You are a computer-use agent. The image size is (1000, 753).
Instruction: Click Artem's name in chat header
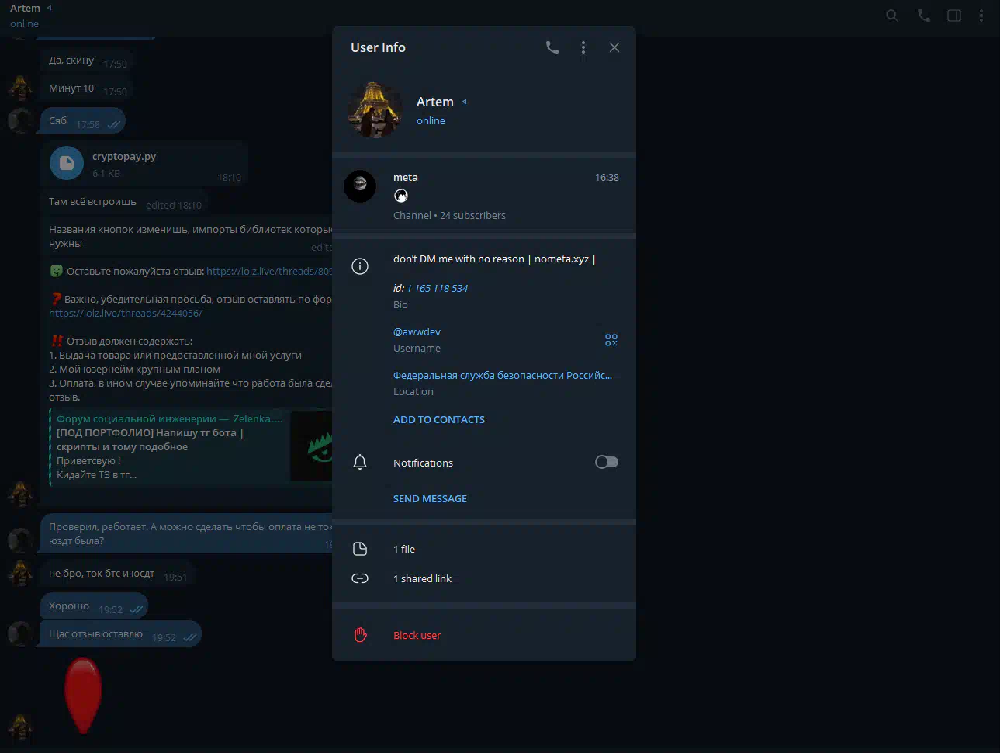click(x=25, y=8)
